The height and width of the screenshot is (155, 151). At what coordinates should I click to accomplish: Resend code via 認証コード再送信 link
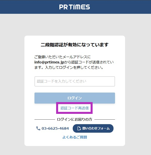coord(74,108)
